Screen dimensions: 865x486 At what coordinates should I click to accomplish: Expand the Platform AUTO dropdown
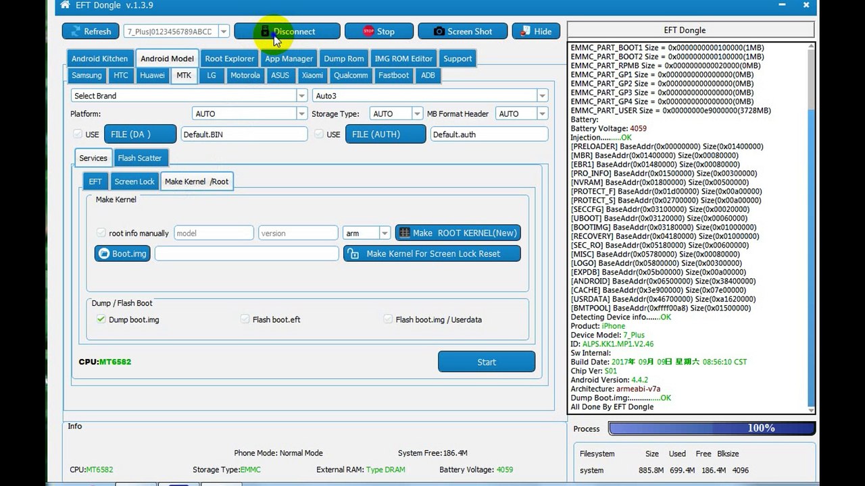(x=302, y=114)
